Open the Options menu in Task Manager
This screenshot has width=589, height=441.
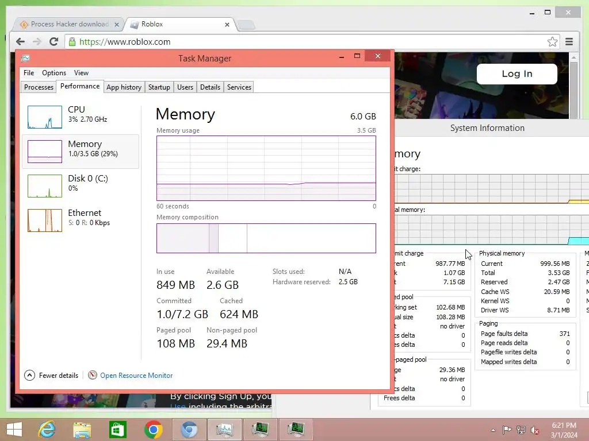53,73
